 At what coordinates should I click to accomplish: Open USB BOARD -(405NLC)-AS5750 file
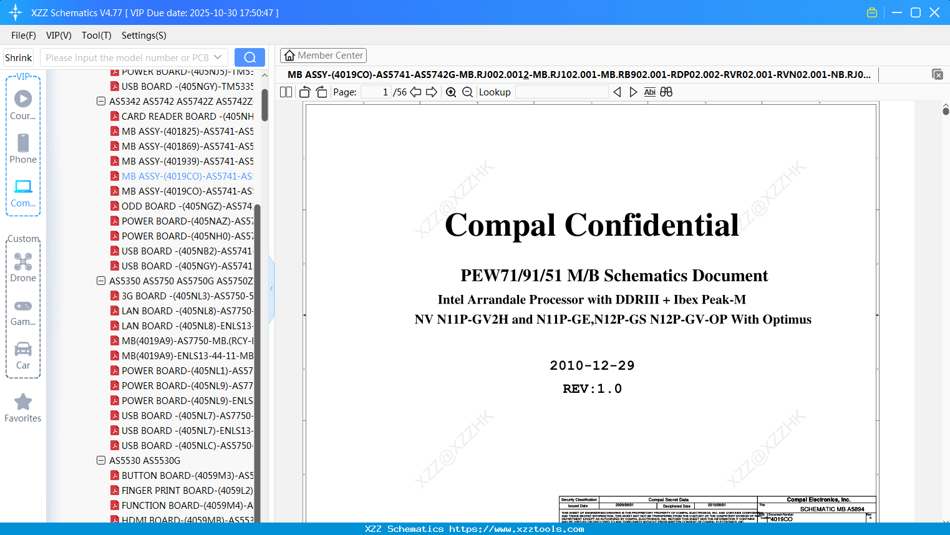pyautogui.click(x=182, y=445)
